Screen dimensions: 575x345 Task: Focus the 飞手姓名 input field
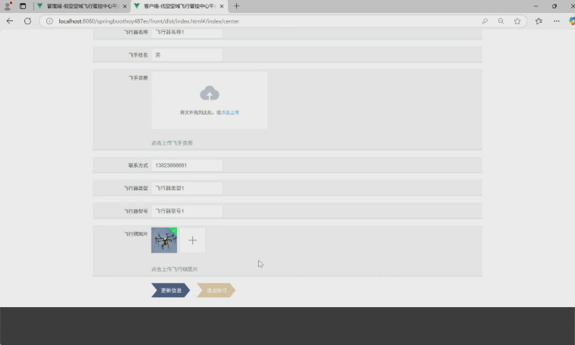187,55
